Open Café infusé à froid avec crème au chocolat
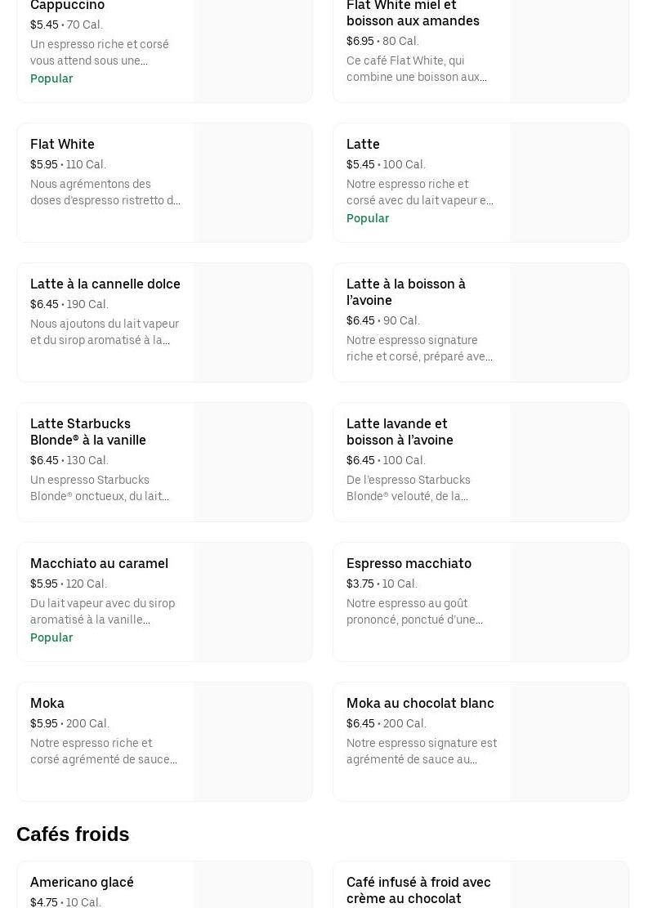 pyautogui.click(x=418, y=890)
